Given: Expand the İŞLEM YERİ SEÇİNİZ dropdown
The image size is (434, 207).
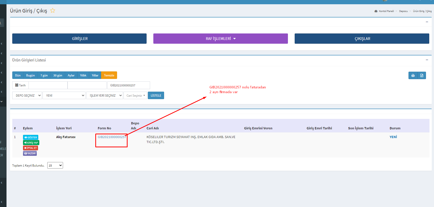Looking at the screenshot, I should (105, 95).
